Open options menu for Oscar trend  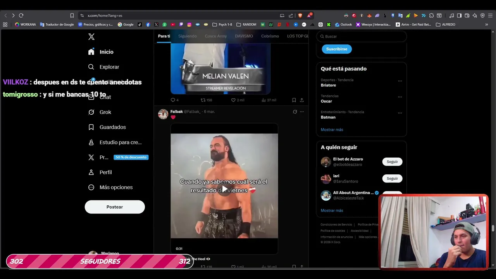point(400,97)
